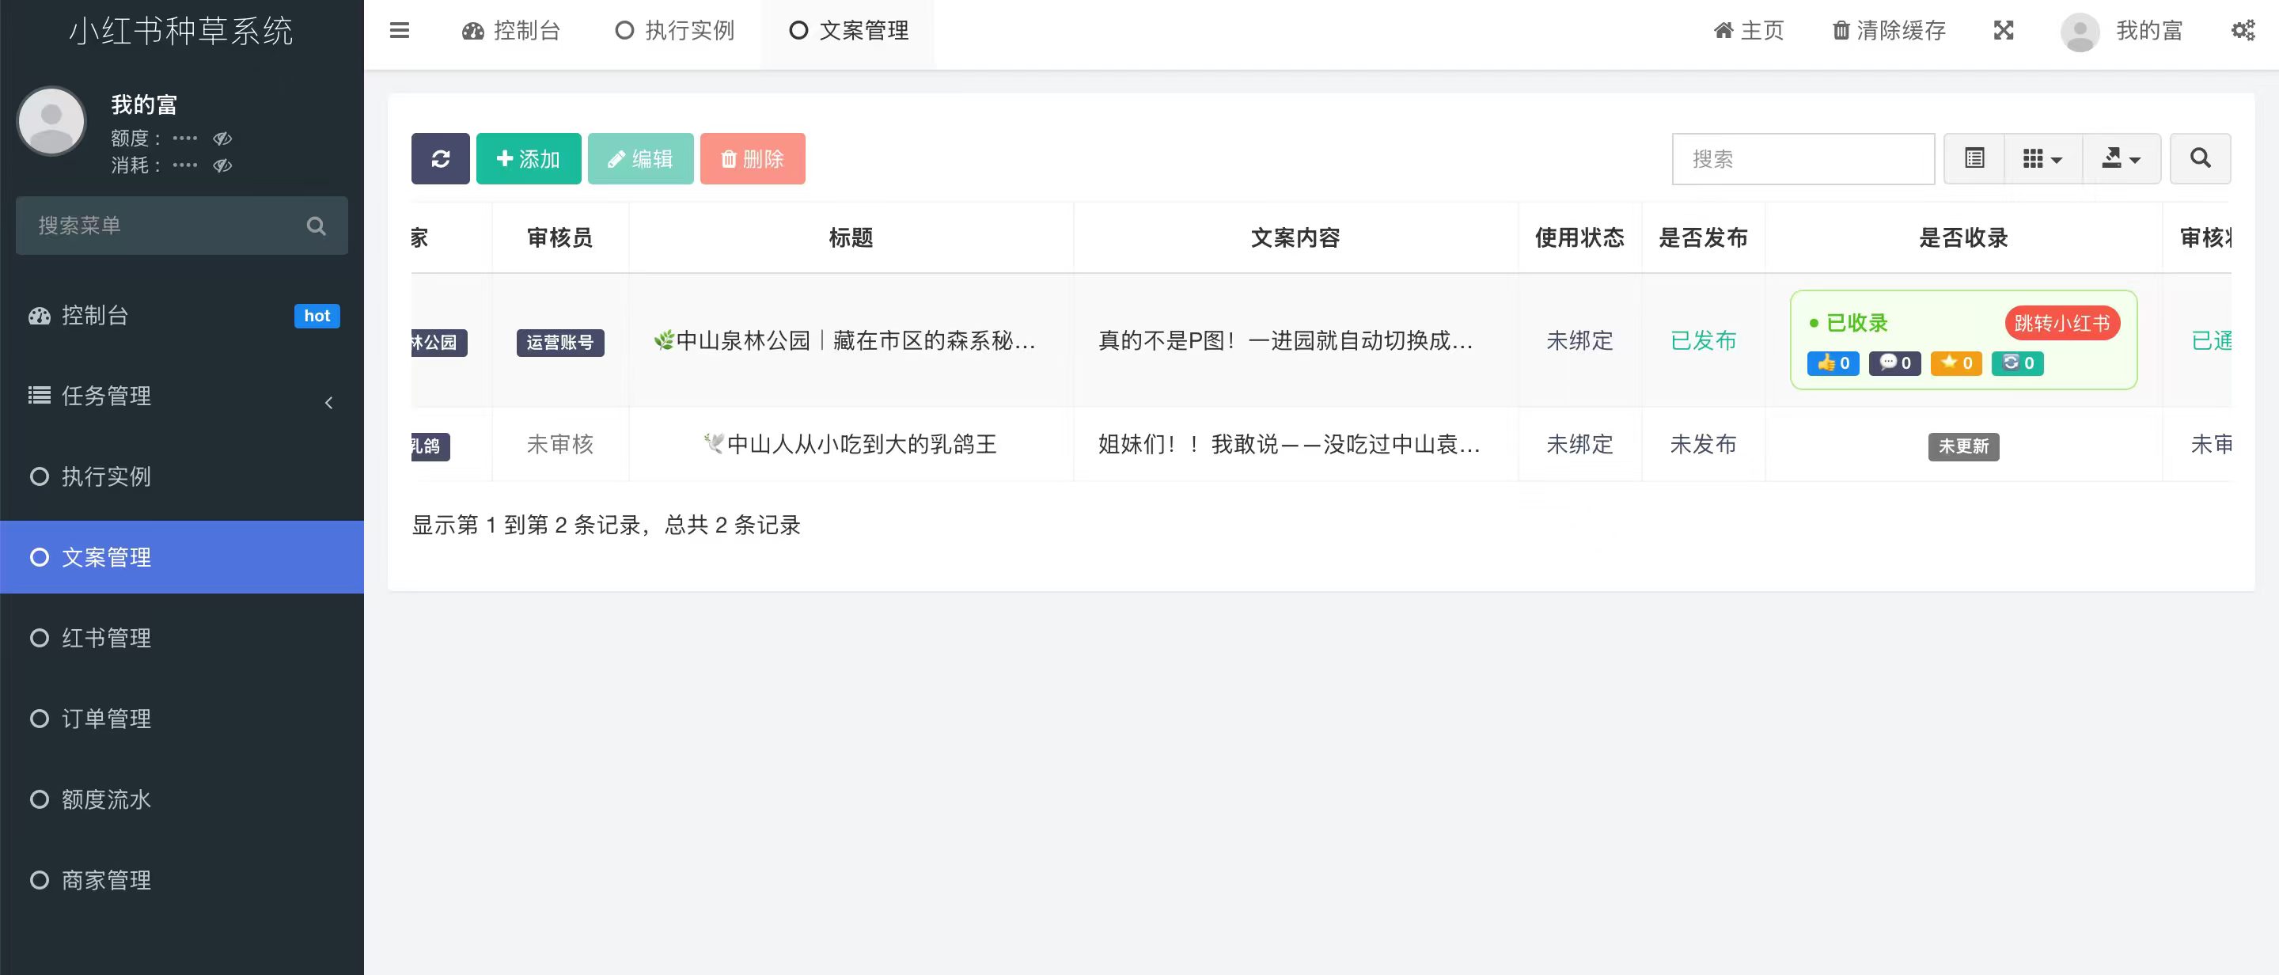The width and height of the screenshot is (2279, 975).
Task: Click the 未更新 gray badge
Action: click(x=1963, y=446)
